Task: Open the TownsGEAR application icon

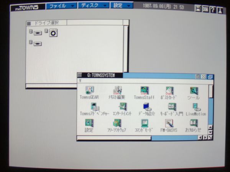Action: [89, 90]
